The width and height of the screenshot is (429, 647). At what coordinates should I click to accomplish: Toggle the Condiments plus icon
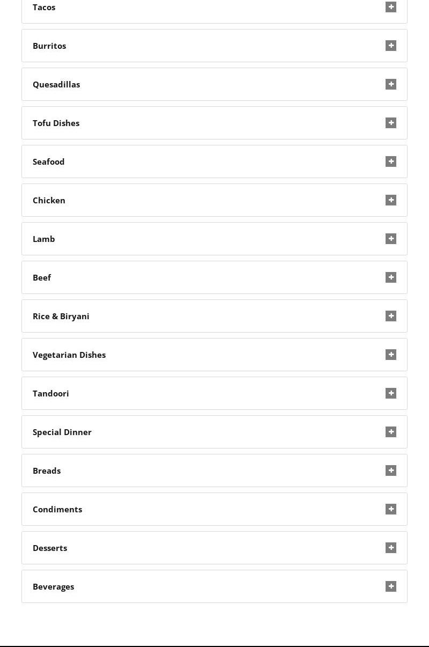pyautogui.click(x=391, y=509)
